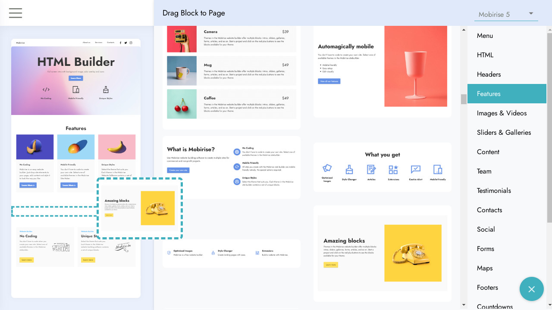The image size is (552, 310).
Task: Open the Testimonials block category
Action: 507,191
